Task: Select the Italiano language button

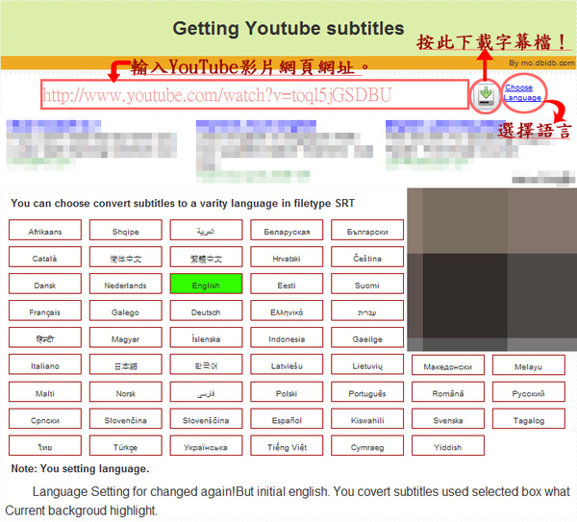Action: [x=45, y=364]
